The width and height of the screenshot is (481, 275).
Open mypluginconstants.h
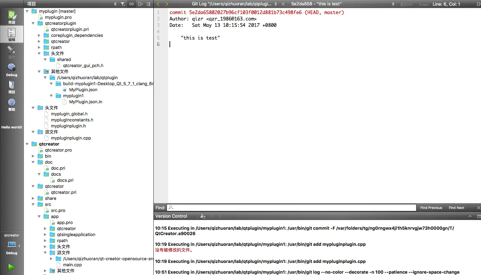[72, 120]
